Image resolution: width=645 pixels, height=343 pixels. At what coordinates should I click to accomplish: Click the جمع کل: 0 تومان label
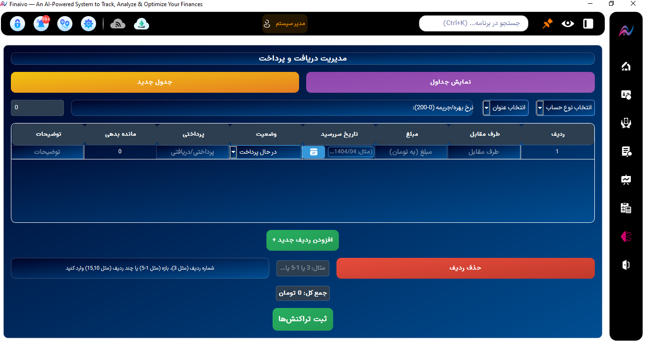(x=303, y=293)
